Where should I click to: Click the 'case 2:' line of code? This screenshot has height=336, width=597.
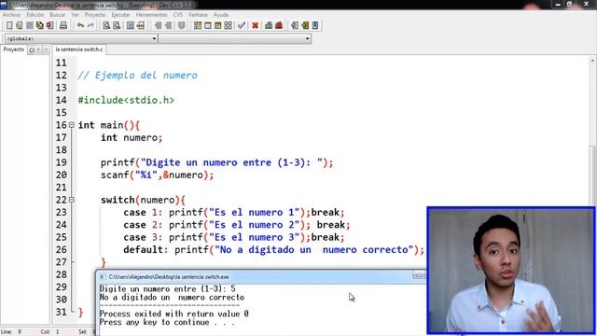(236, 225)
